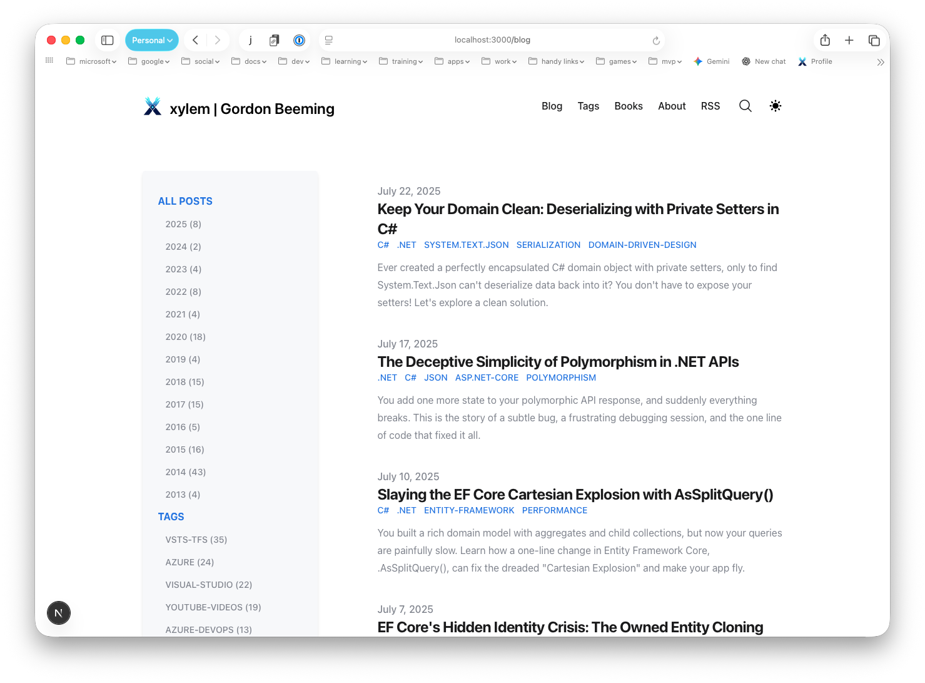Viewport: 925px width, 683px height.
Task: Filter posts by 2020 (18)
Action: [x=185, y=337]
